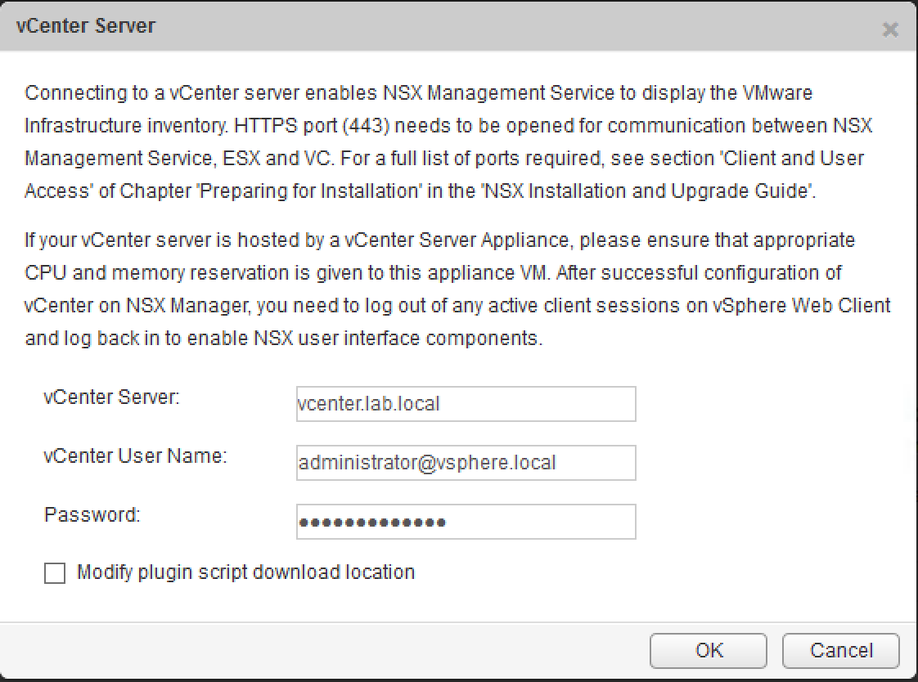Enable Modify plugin script download location
918x682 pixels.
55,573
